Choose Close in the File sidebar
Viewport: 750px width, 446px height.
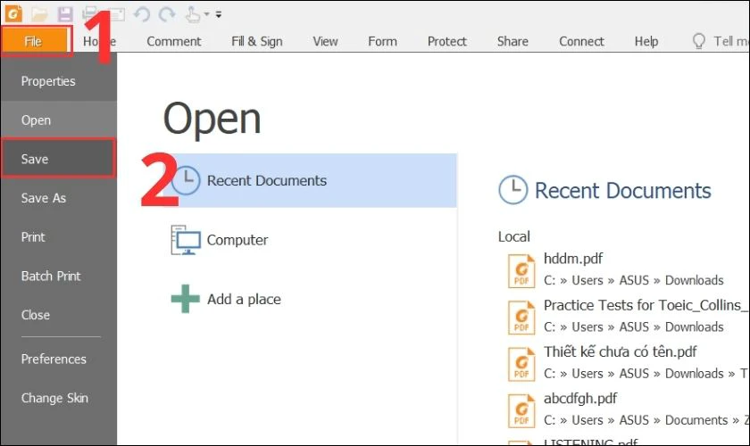(58, 315)
